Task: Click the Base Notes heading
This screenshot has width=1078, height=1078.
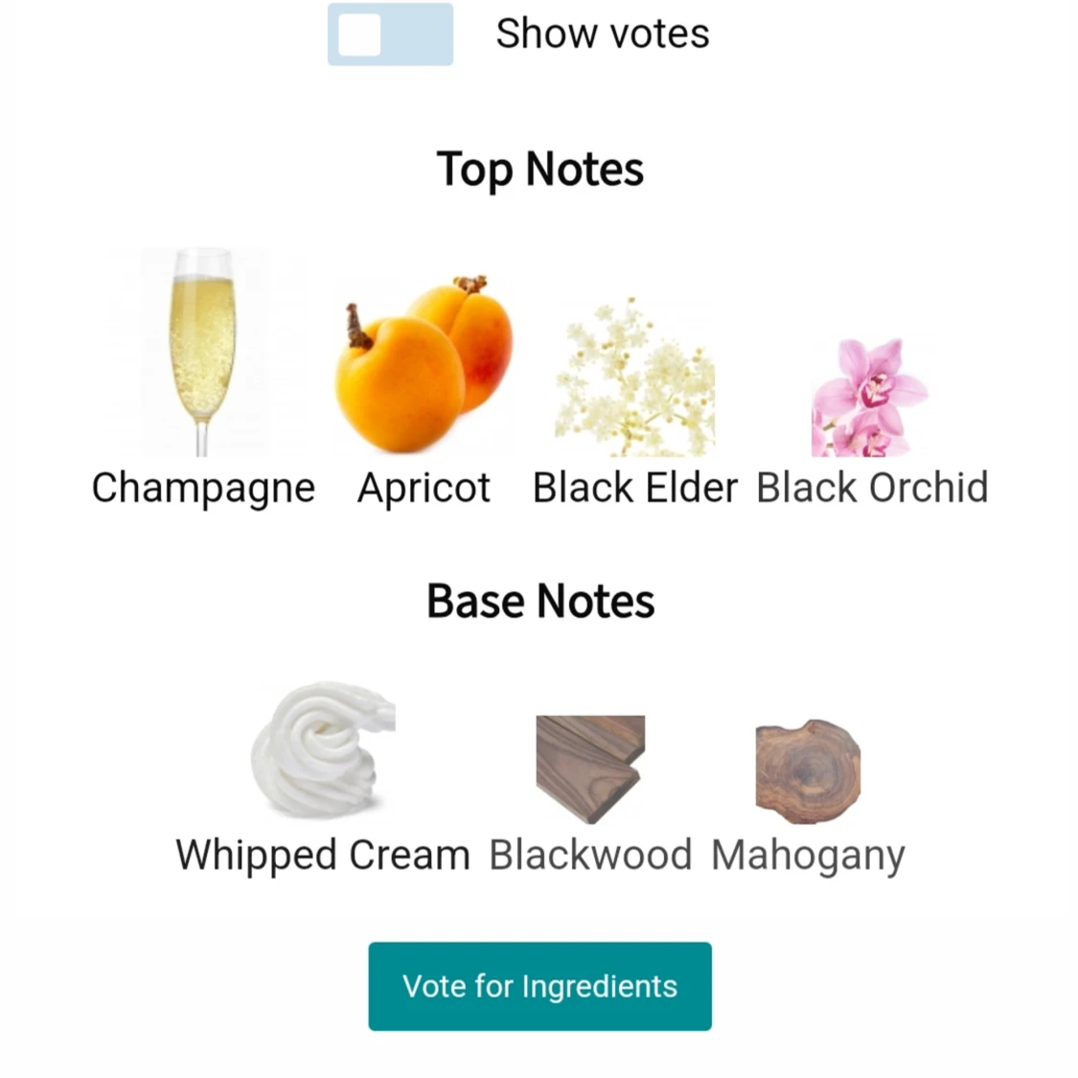Action: (x=540, y=602)
